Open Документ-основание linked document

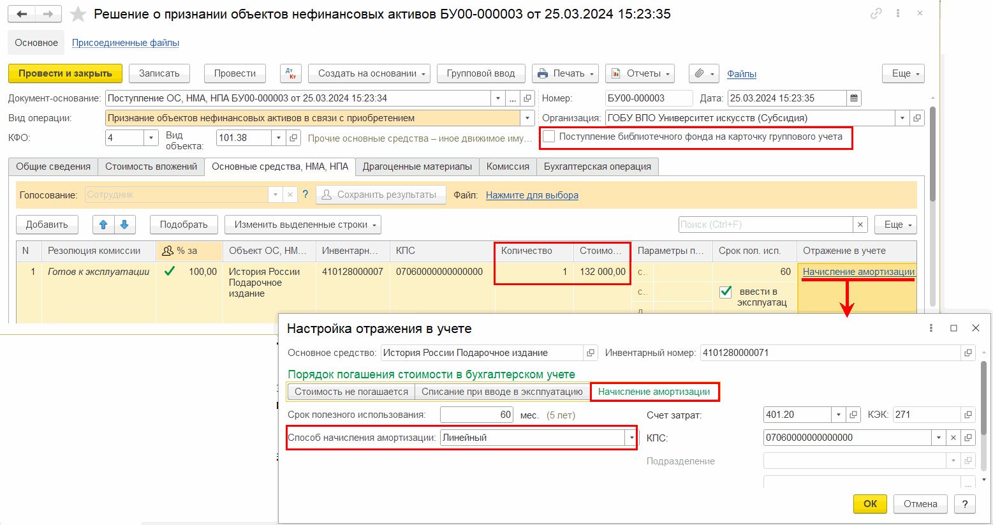tap(527, 98)
